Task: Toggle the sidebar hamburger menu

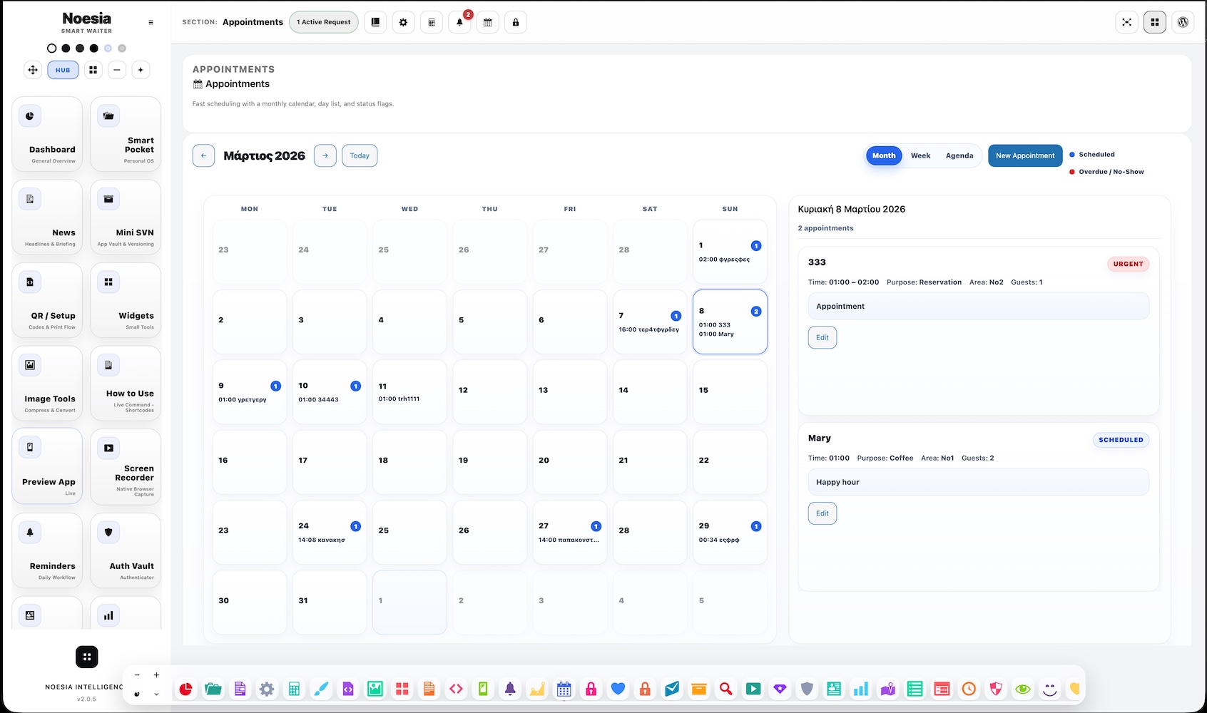Action: pos(151,22)
